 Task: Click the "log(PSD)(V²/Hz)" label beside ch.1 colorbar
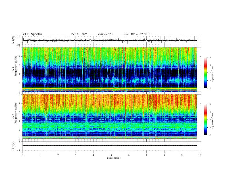(x=213, y=74)
